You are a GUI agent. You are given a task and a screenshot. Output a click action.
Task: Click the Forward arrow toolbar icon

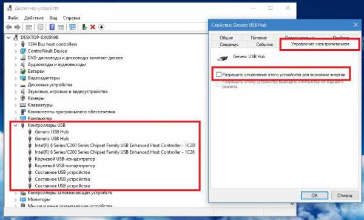(17, 27)
